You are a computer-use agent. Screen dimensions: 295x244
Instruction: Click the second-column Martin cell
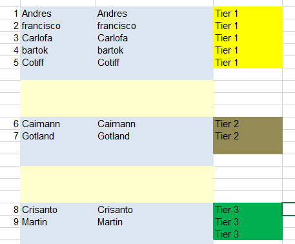(154, 222)
